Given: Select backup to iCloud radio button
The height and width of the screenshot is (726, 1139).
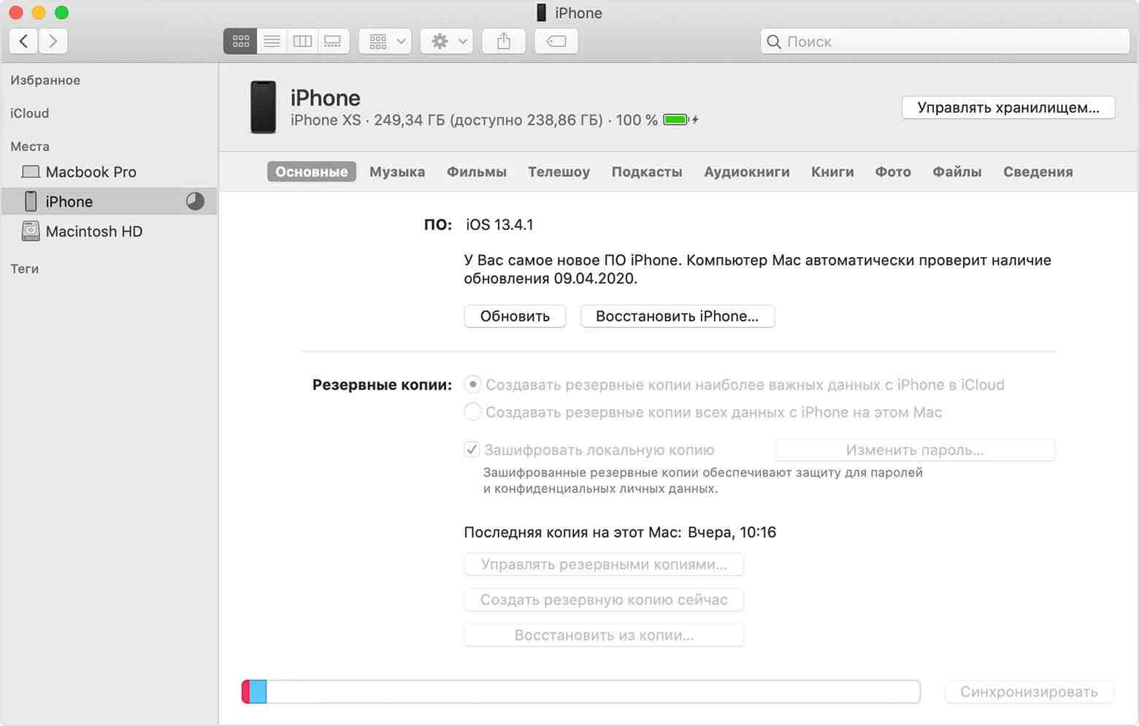Looking at the screenshot, I should click(x=473, y=384).
